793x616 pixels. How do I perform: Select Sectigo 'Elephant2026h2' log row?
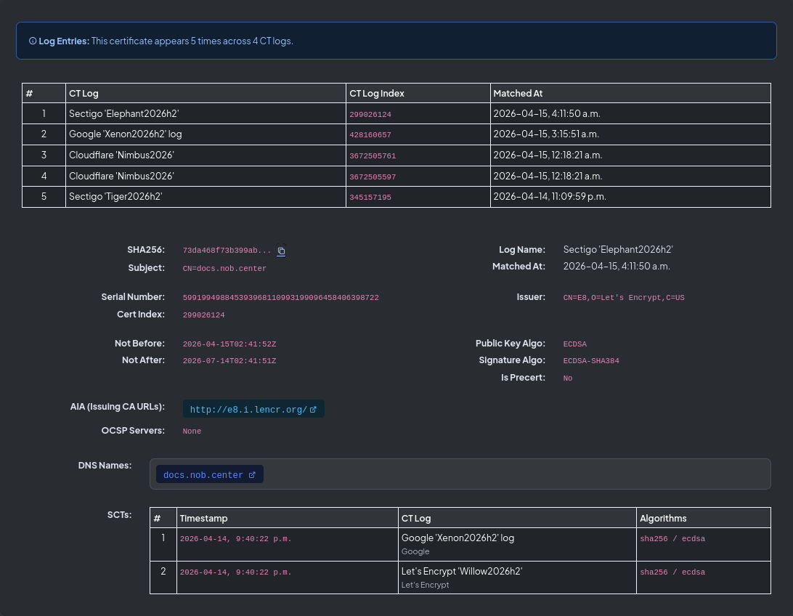pyautogui.click(x=396, y=114)
